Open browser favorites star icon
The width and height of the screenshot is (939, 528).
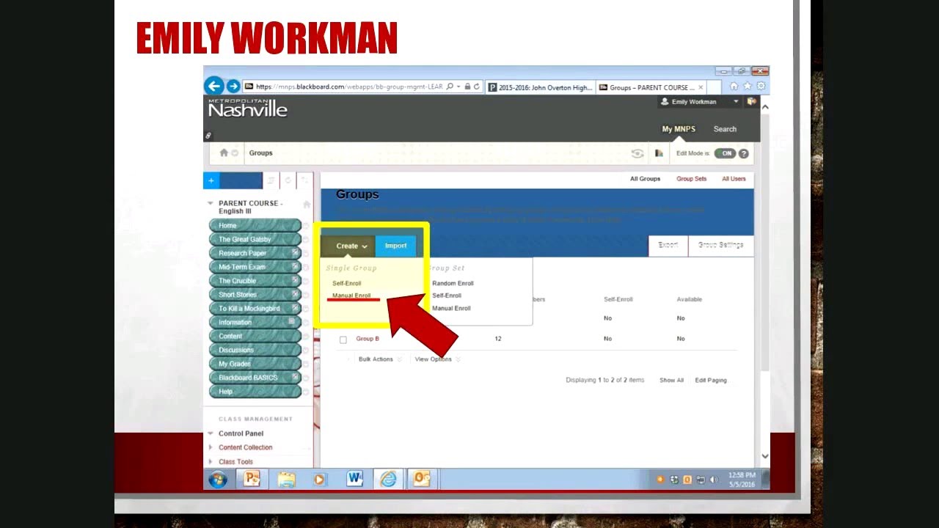tap(748, 87)
